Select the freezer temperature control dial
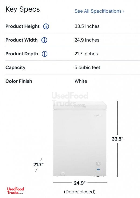This screenshot has width=140, height=198. (99, 164)
